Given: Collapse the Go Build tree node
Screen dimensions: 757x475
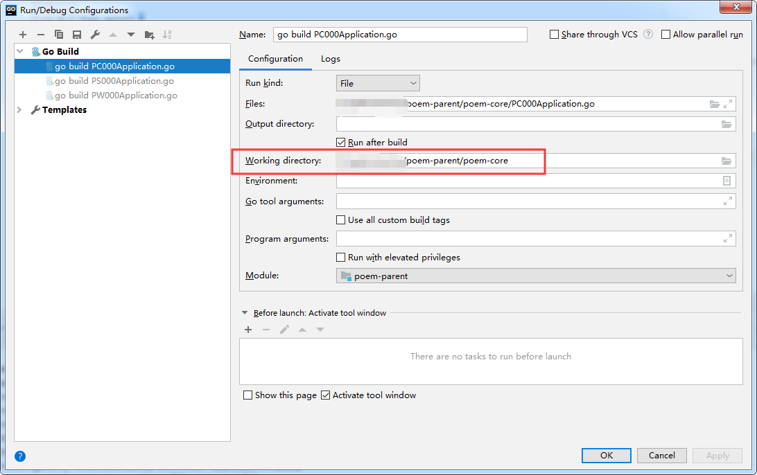Looking at the screenshot, I should click(20, 51).
